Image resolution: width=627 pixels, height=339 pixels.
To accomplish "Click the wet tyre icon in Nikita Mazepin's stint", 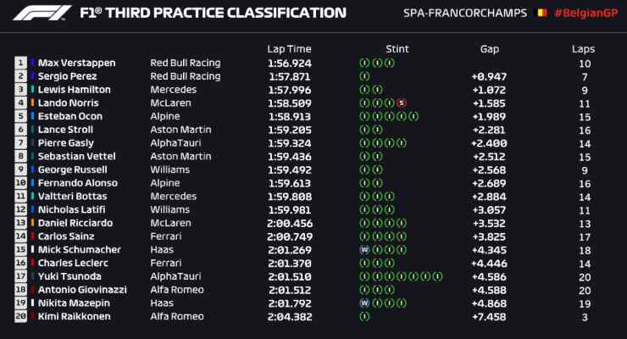I will [364, 303].
